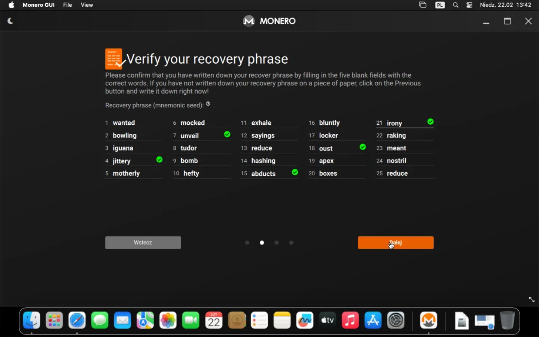539x337 pixels.
Task: Open FaceTime from the dock
Action: [191, 321]
